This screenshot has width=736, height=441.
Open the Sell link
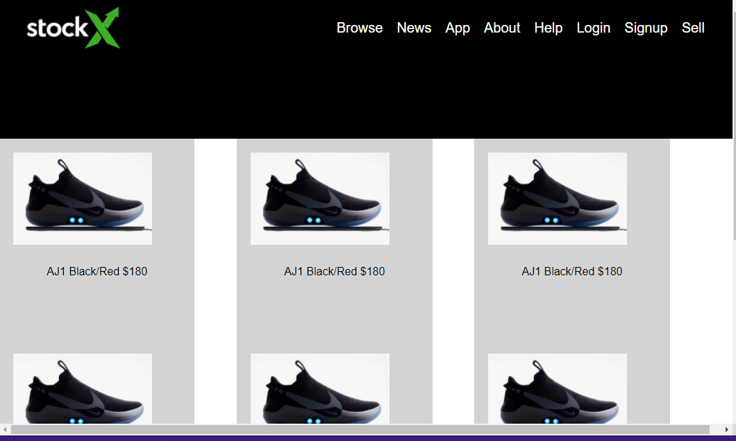pyautogui.click(x=693, y=28)
